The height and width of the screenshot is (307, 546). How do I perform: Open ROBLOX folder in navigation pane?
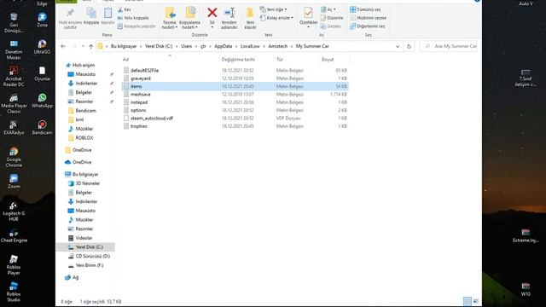[x=84, y=138]
